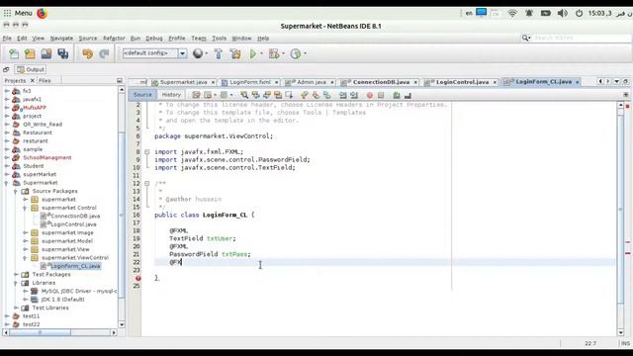This screenshot has height=356, width=633.
Task: Open the Debug Project dropdown arrow
Action: click(x=283, y=53)
